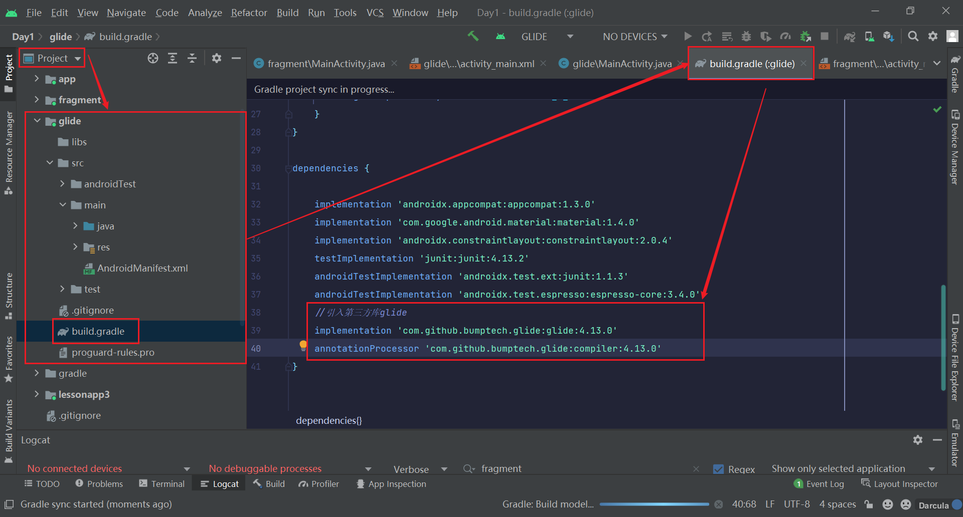
Task: Click the lock read-only icon in status bar
Action: 869,504
